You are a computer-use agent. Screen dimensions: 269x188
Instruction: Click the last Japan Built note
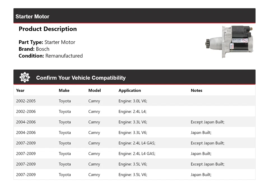coord(201,175)
